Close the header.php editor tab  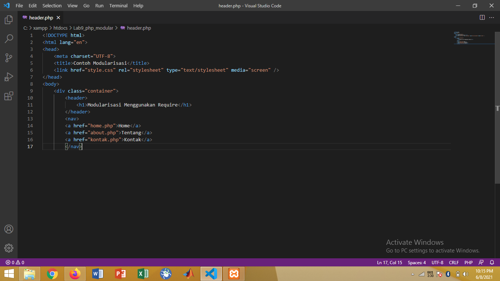pyautogui.click(x=58, y=18)
